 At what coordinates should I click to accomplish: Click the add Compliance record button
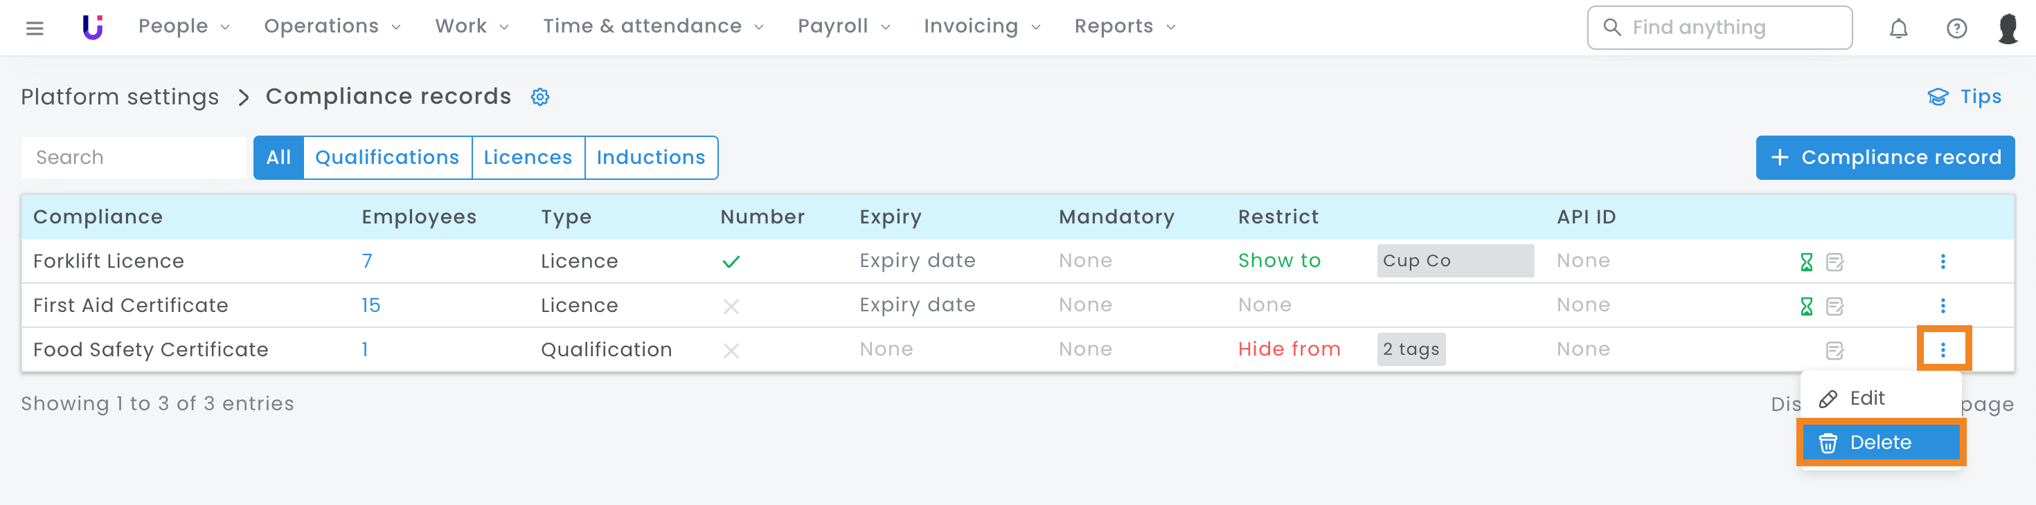[x=1884, y=158]
